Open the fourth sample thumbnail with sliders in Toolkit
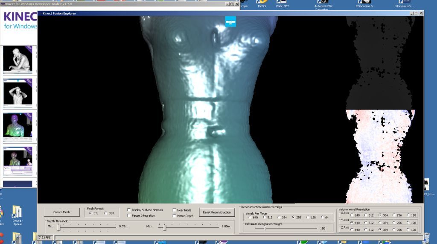The height and width of the screenshot is (244, 437). coord(17,161)
